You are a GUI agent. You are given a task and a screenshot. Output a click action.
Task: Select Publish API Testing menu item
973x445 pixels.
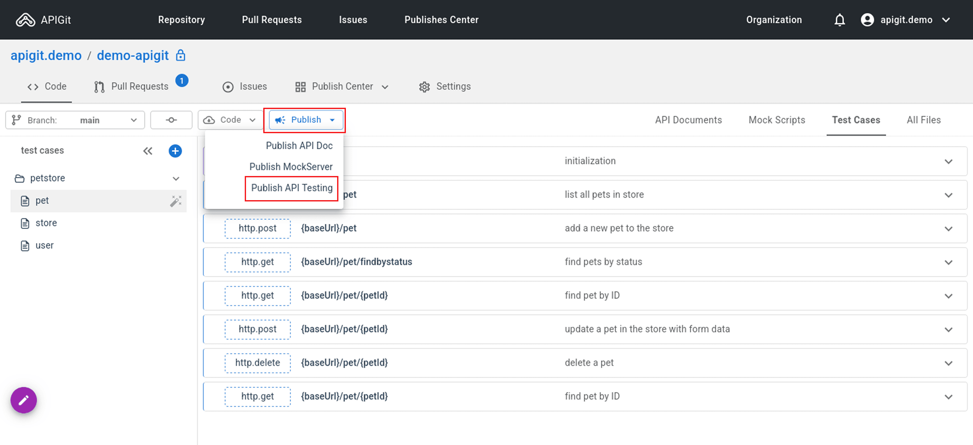click(x=292, y=188)
